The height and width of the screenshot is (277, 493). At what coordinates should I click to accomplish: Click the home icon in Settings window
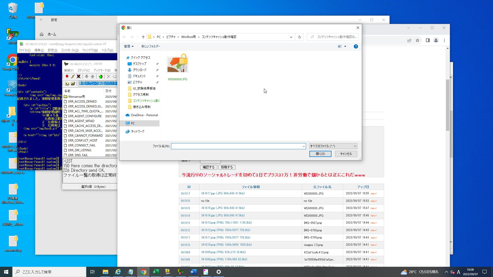point(42,34)
